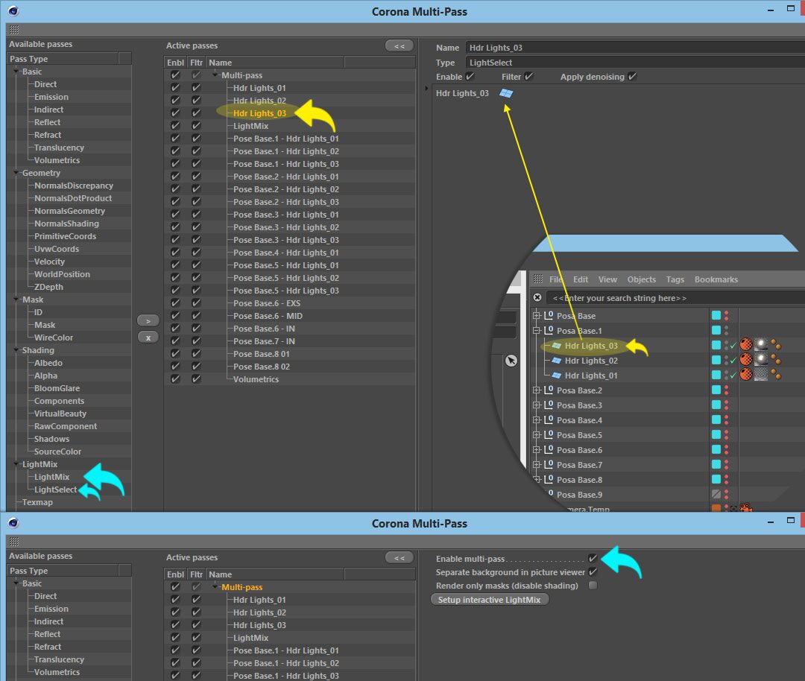This screenshot has width=805, height=681.
Task: Click the null object icon of Posa Base.2
Action: (x=549, y=390)
